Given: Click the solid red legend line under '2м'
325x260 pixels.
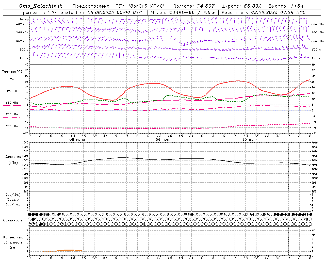Looking at the screenshot, I should 12,82.
